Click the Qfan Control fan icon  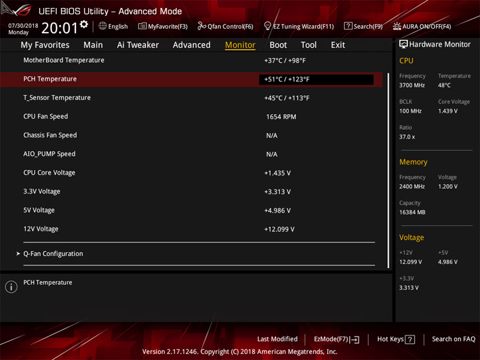tap(201, 26)
